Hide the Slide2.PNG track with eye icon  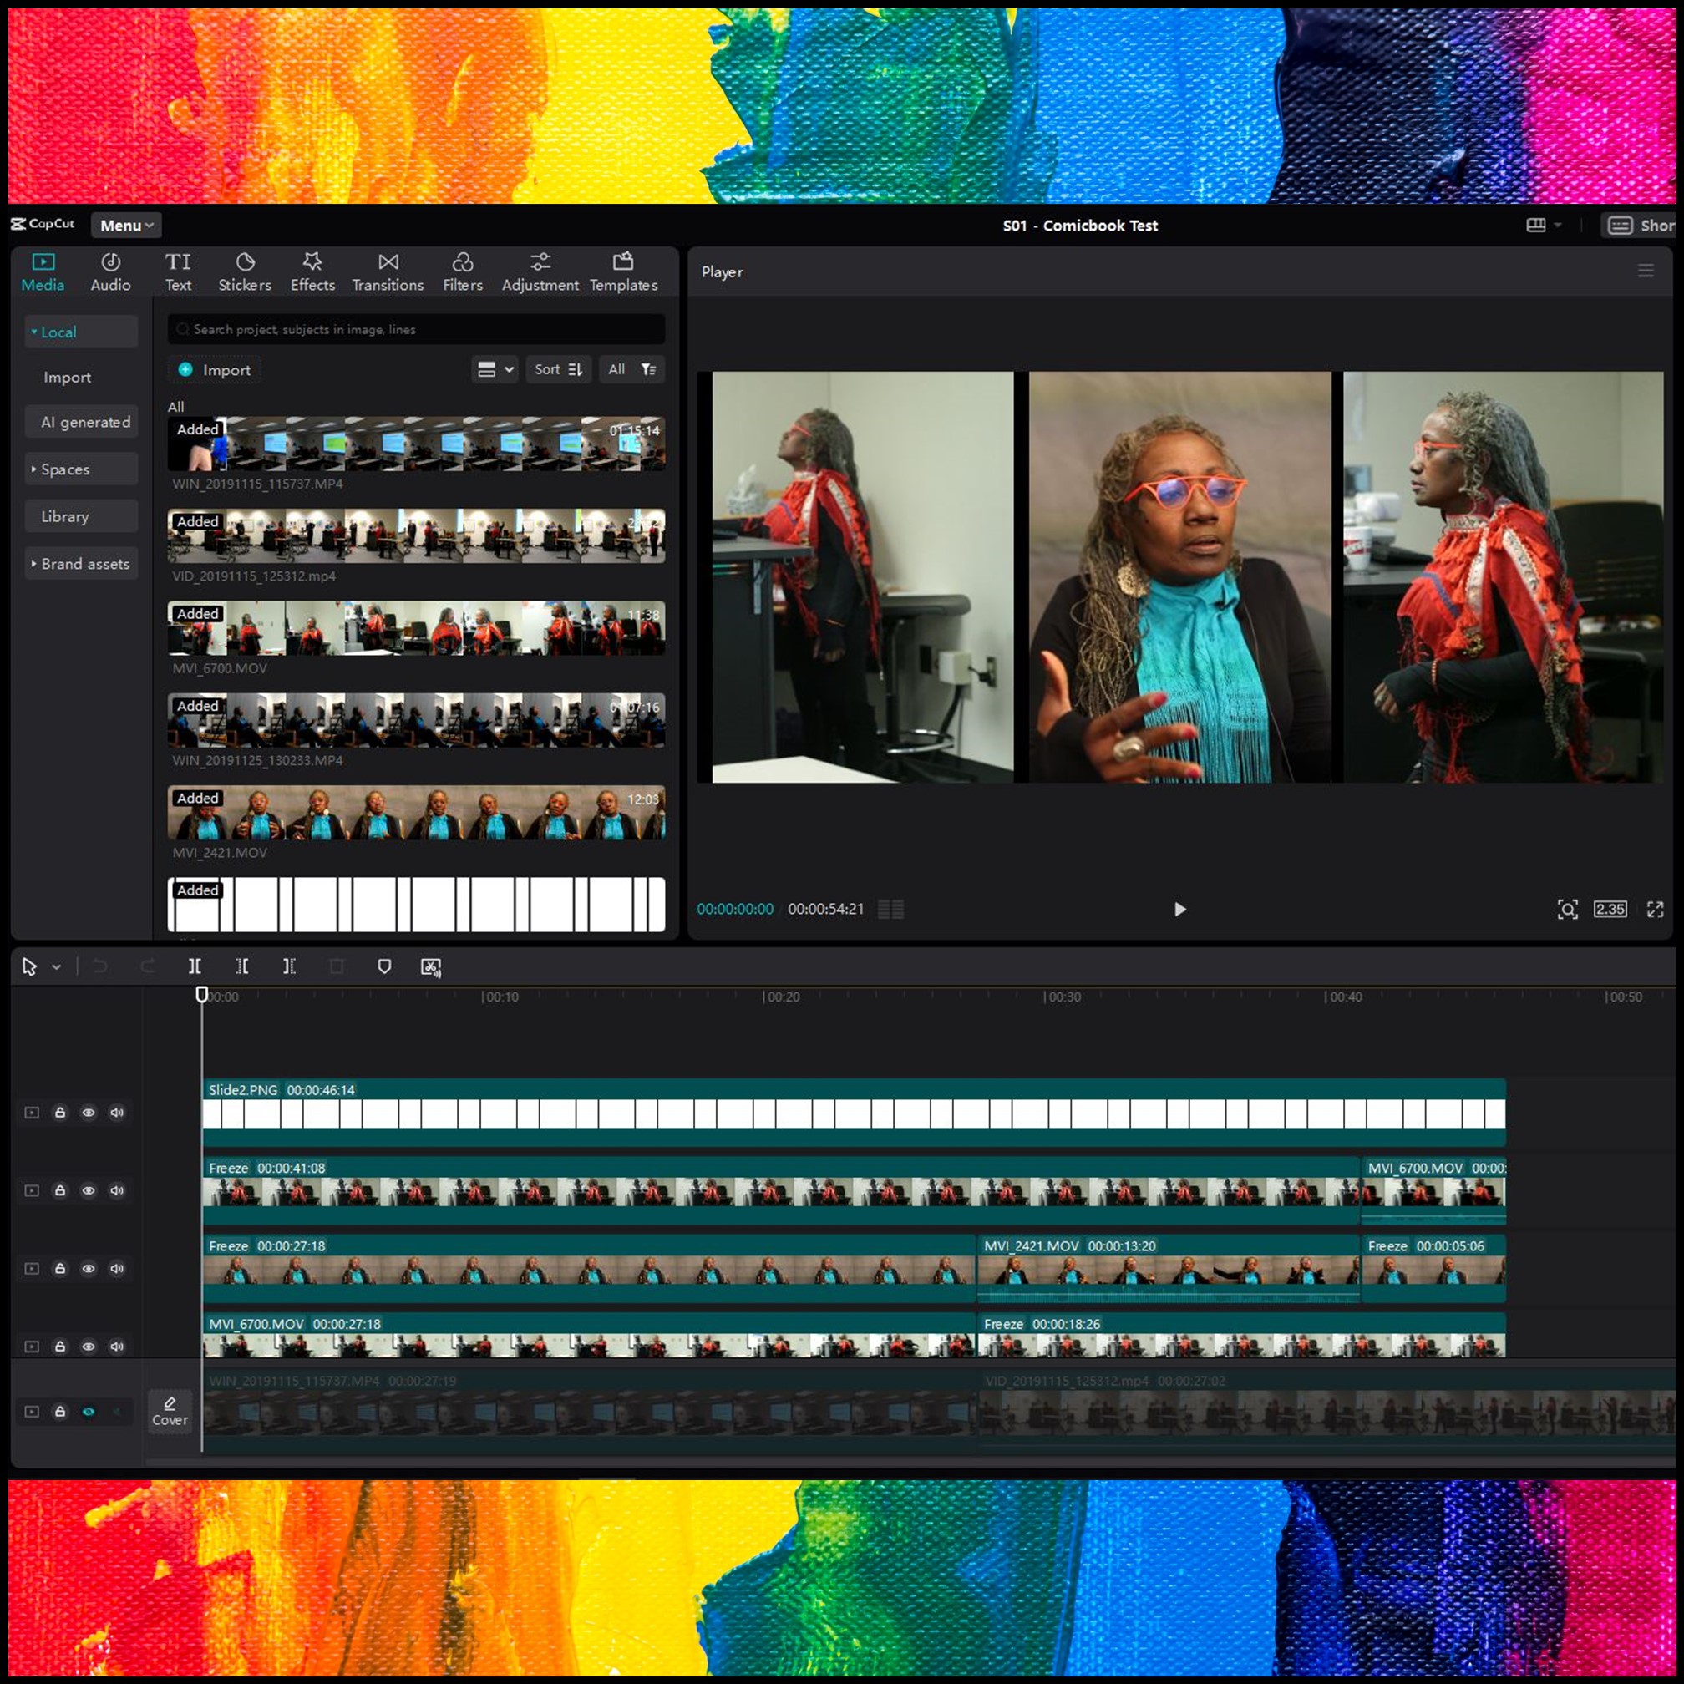tap(88, 1112)
